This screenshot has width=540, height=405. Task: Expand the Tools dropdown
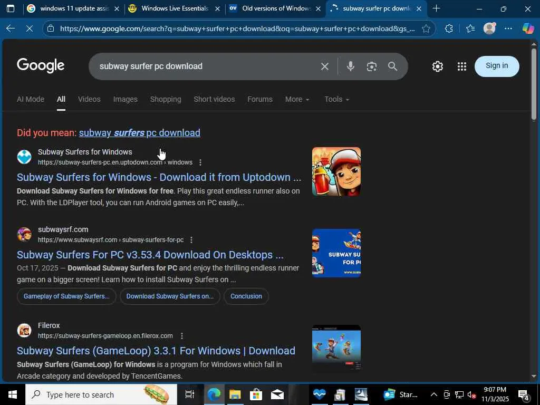pyautogui.click(x=337, y=99)
